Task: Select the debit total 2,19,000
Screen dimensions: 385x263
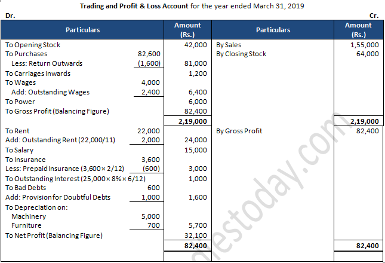Action: 193,121
